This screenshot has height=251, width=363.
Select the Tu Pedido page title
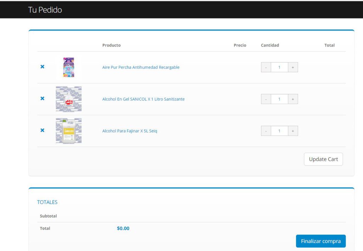[45, 10]
